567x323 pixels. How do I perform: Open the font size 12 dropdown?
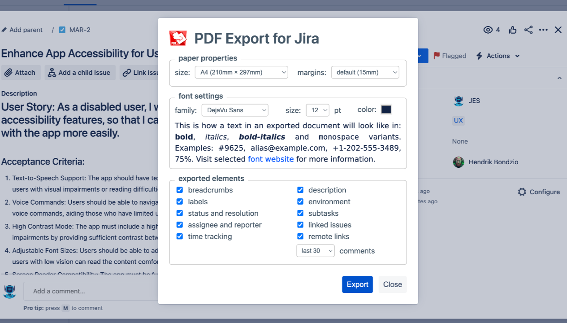click(x=318, y=110)
